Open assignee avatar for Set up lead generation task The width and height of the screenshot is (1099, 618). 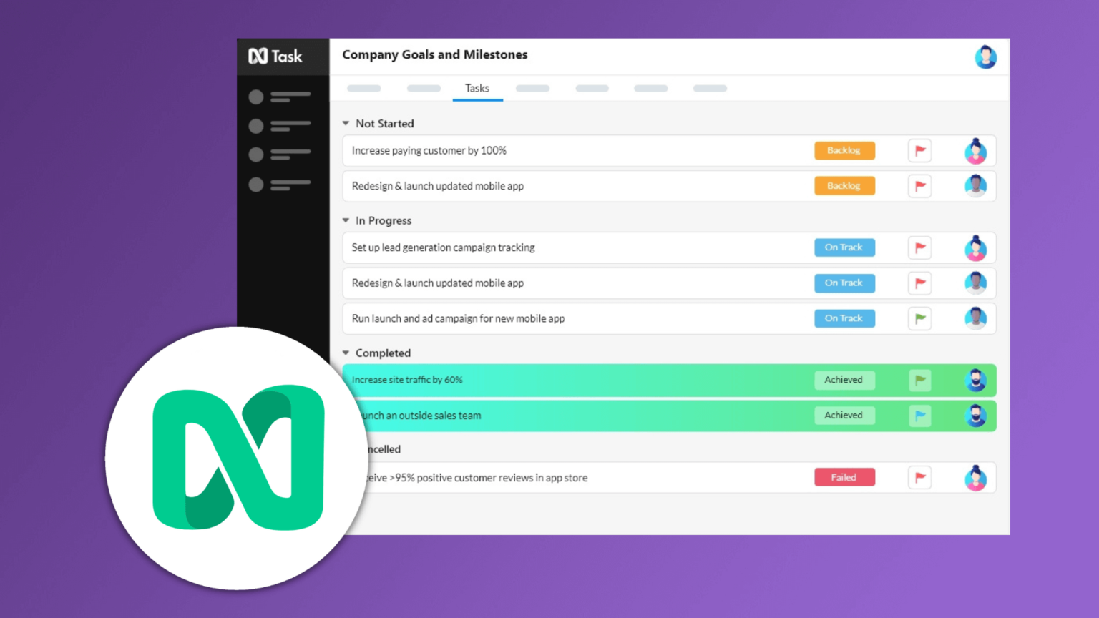[x=975, y=247]
